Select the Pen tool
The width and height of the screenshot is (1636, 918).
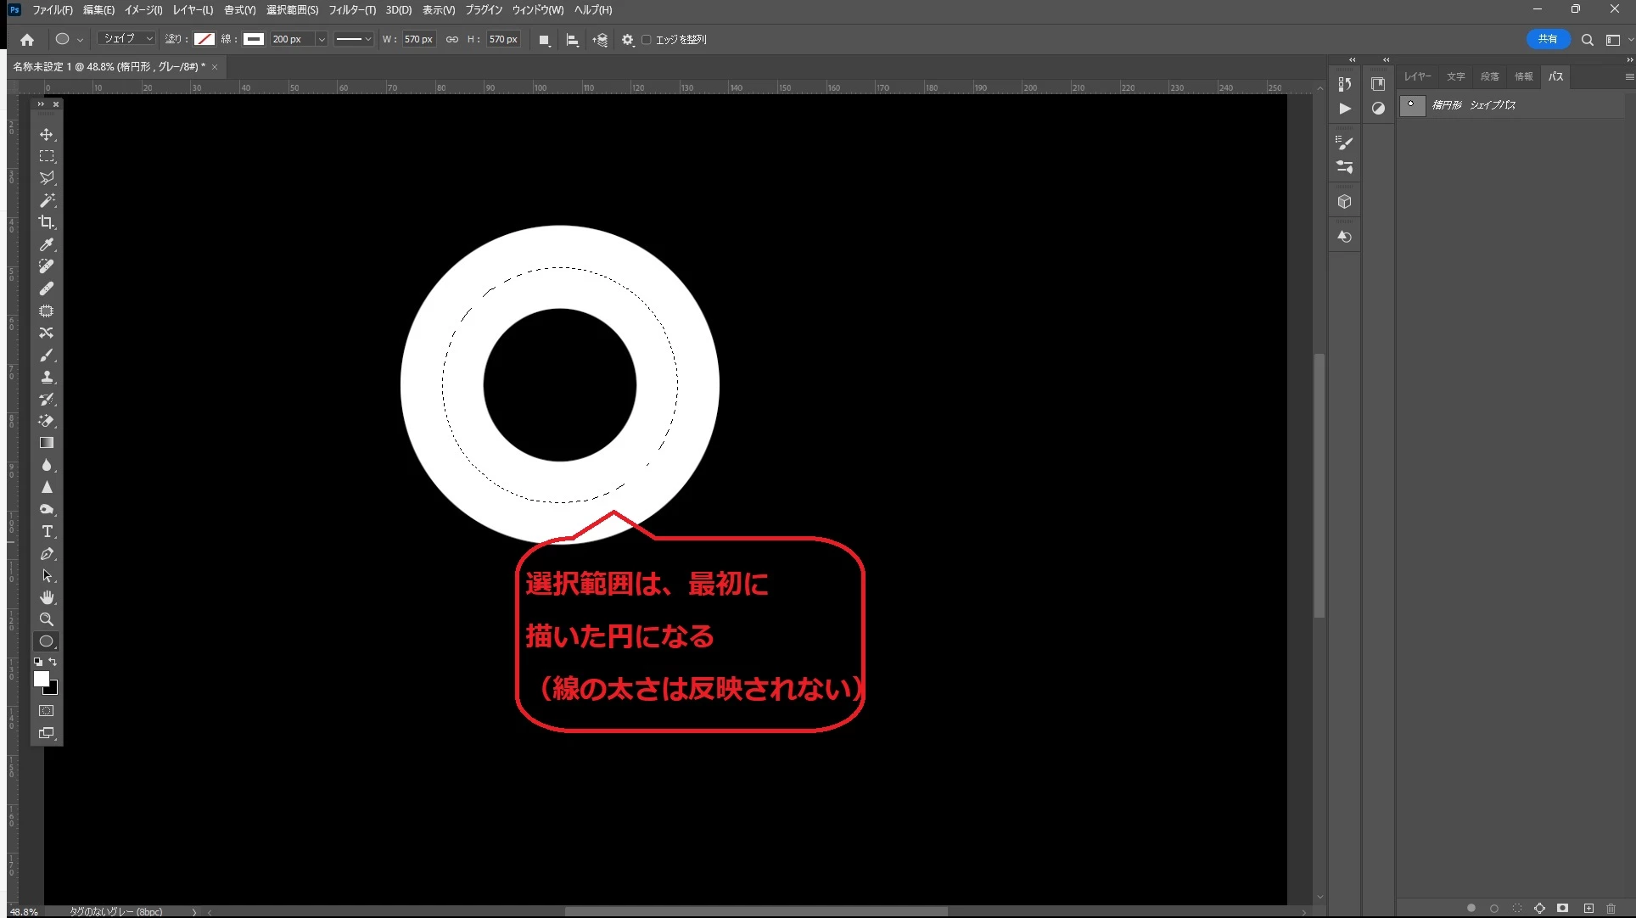click(47, 553)
